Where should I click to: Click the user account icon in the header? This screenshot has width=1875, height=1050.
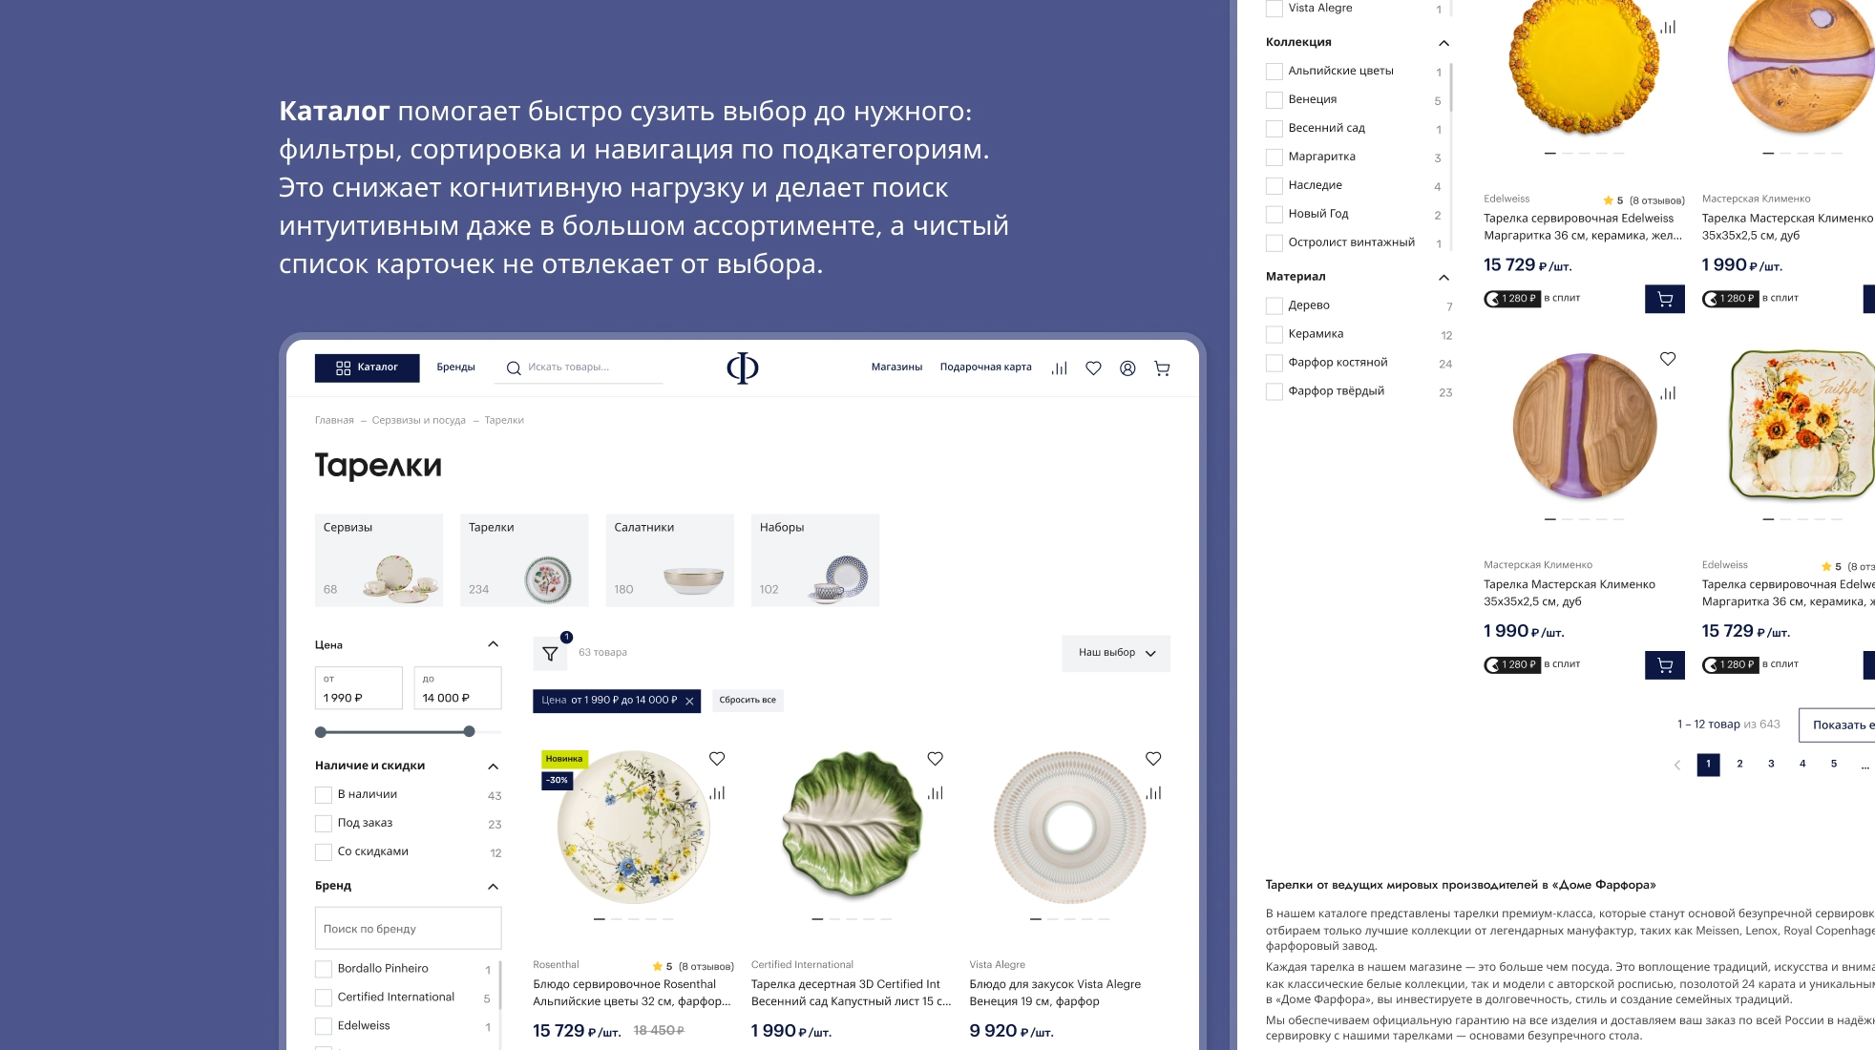pyautogui.click(x=1127, y=368)
